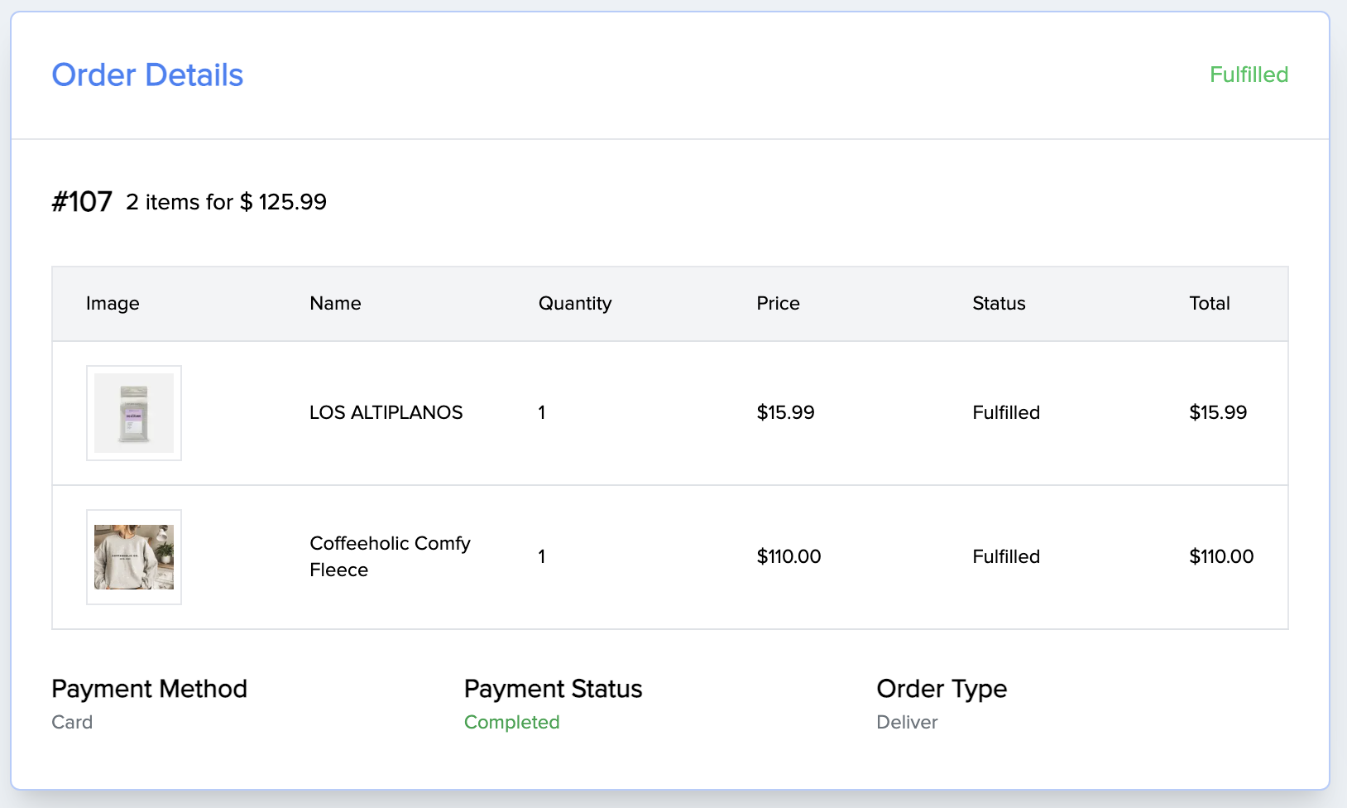Click the Order Details heading
The height and width of the screenshot is (808, 1347).
click(147, 75)
